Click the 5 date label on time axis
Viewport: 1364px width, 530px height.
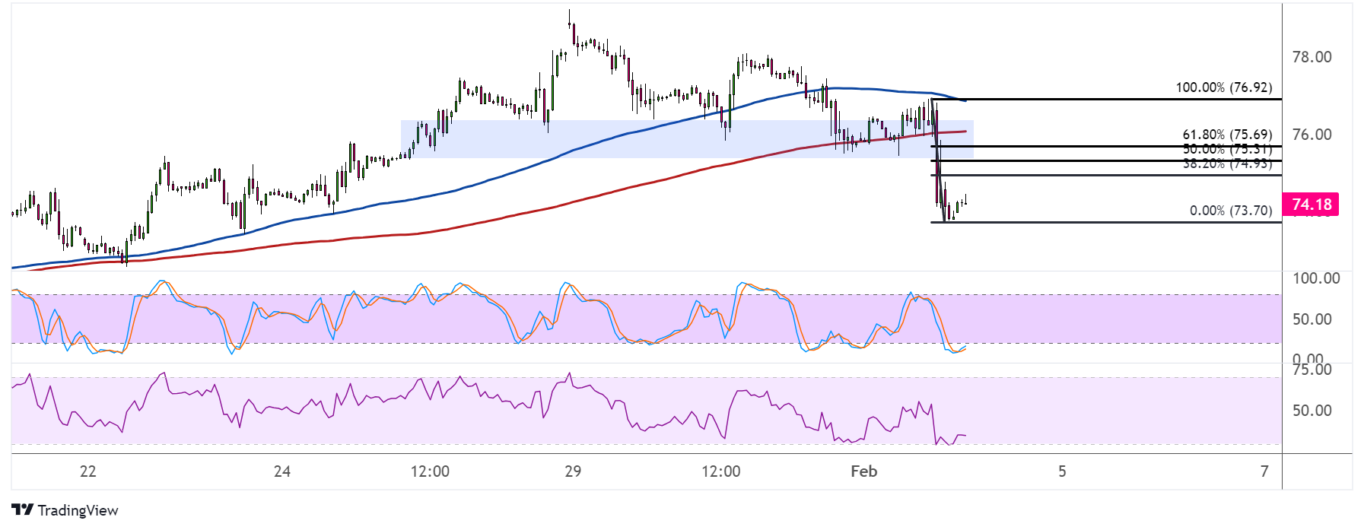(x=1062, y=471)
